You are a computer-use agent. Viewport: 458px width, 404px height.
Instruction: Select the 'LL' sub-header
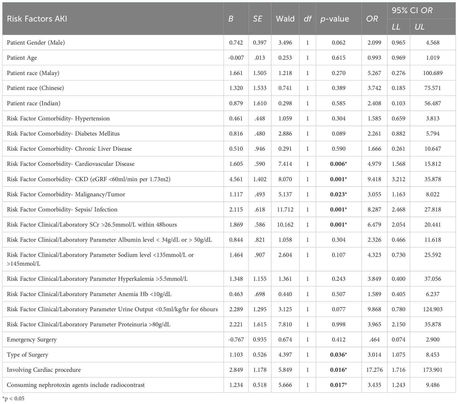pyautogui.click(x=396, y=27)
